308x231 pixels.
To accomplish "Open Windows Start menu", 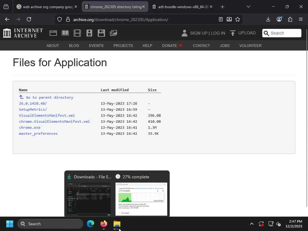I will click(10, 224).
